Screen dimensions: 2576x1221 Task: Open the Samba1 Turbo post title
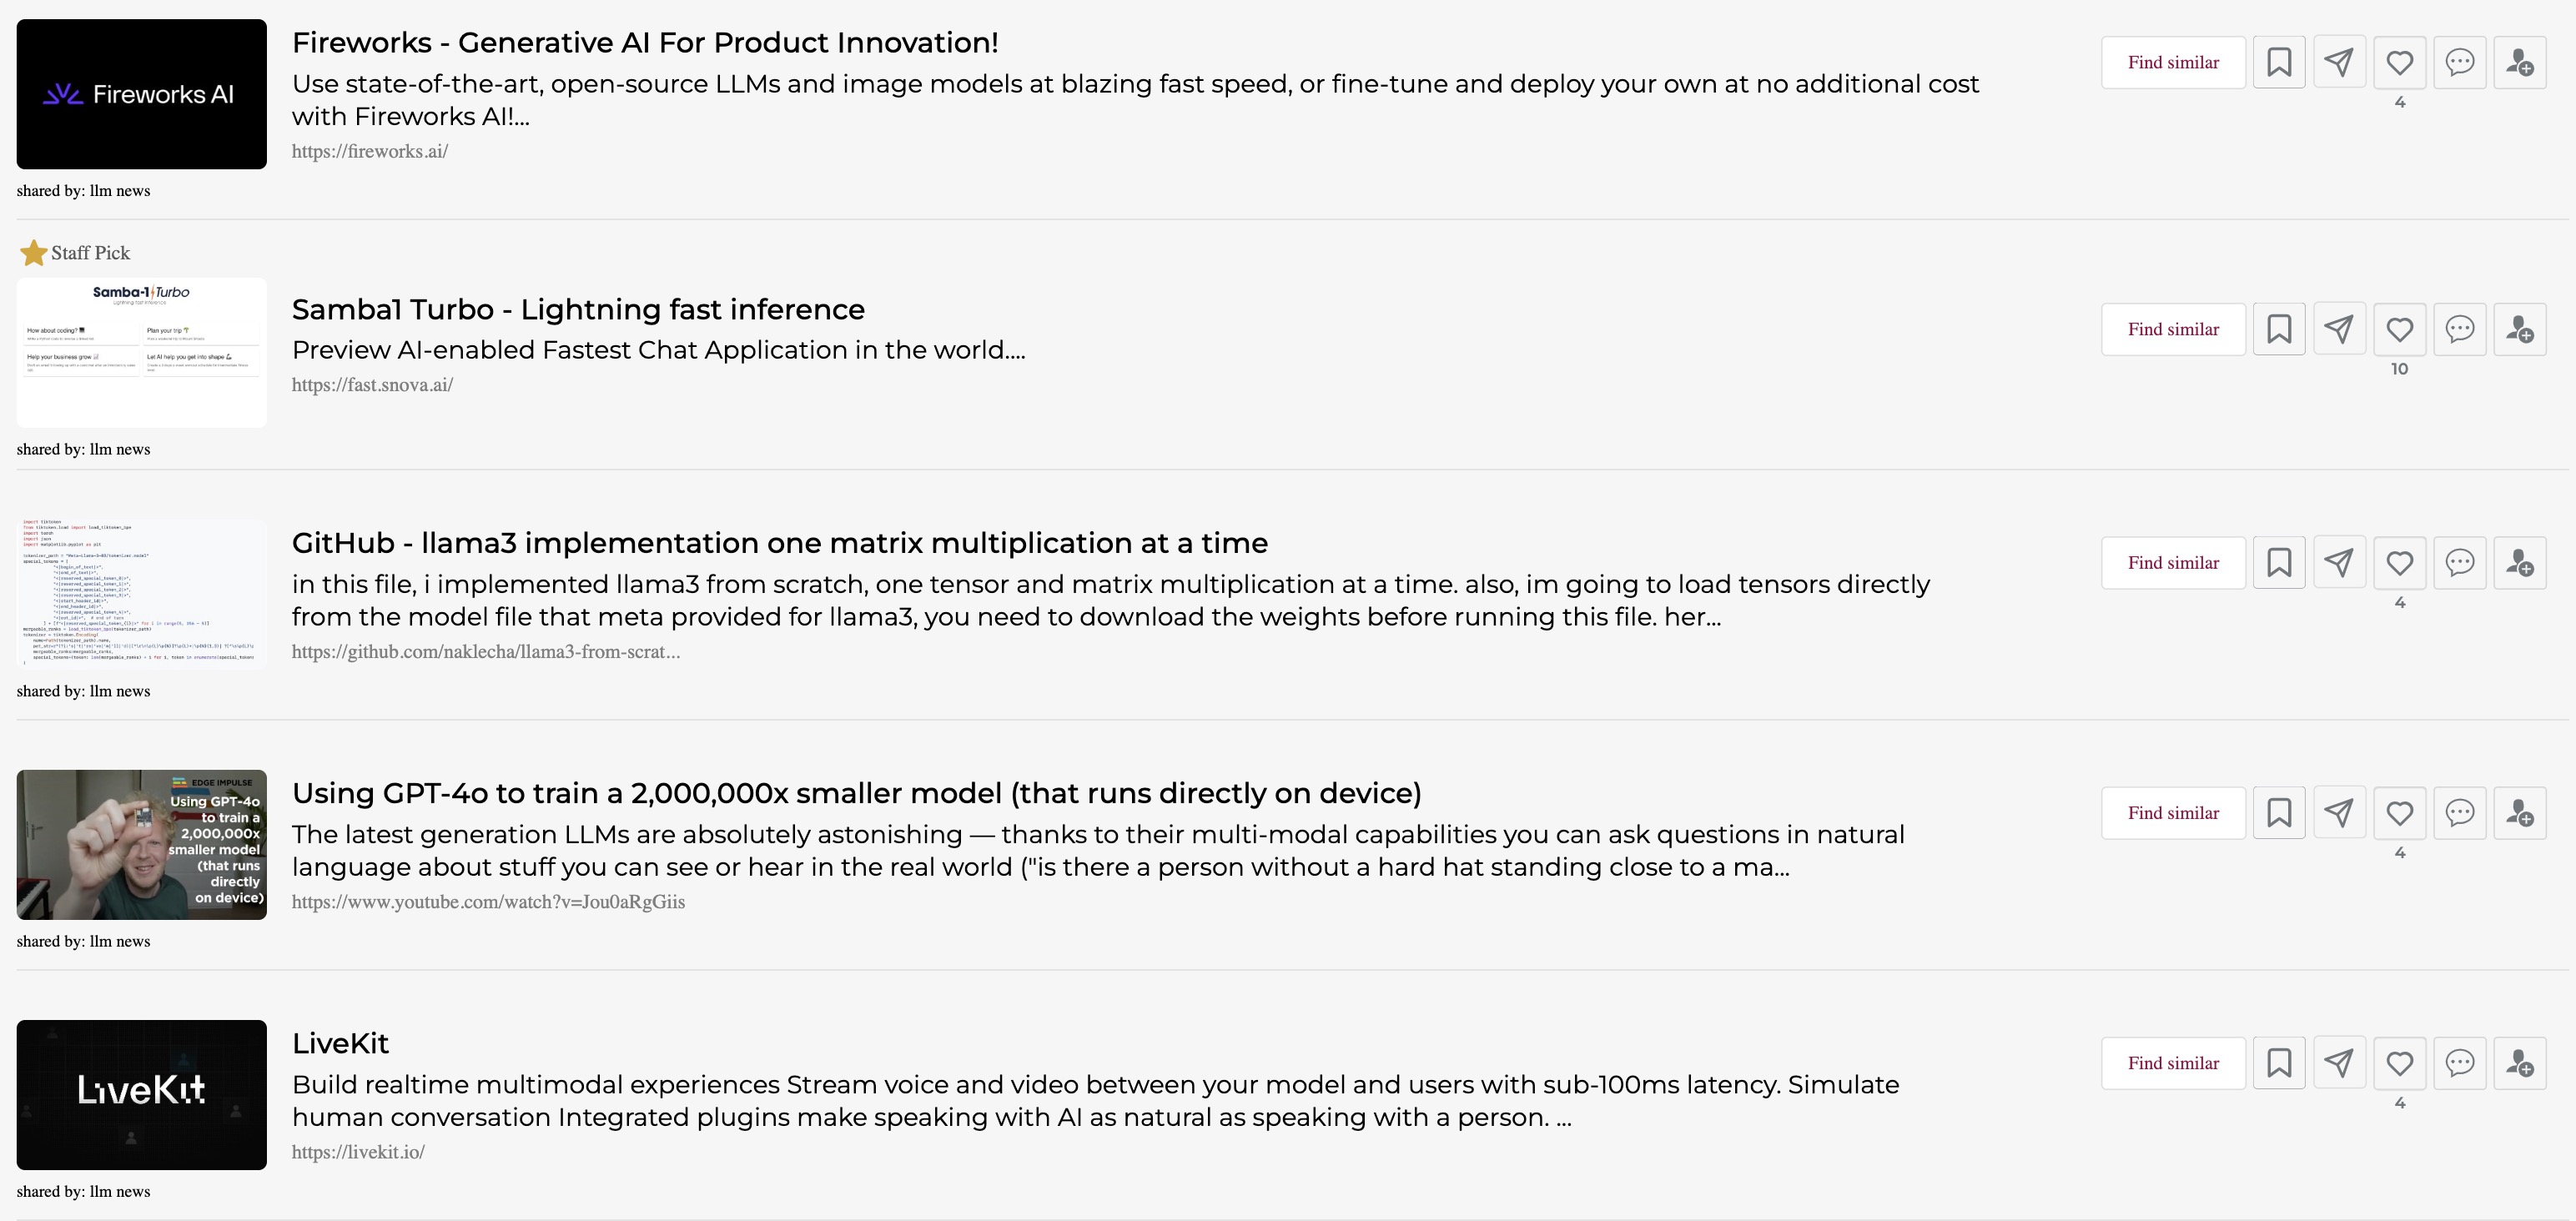(x=578, y=309)
